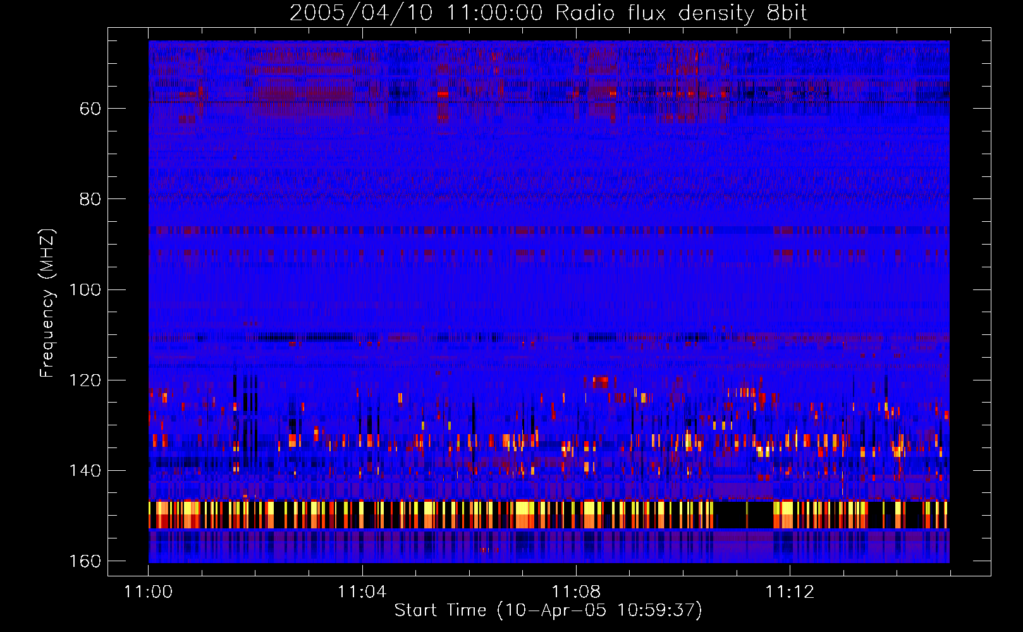This screenshot has width=1023, height=632.
Task: Click the 11:12 time axis label
Action: tap(789, 592)
